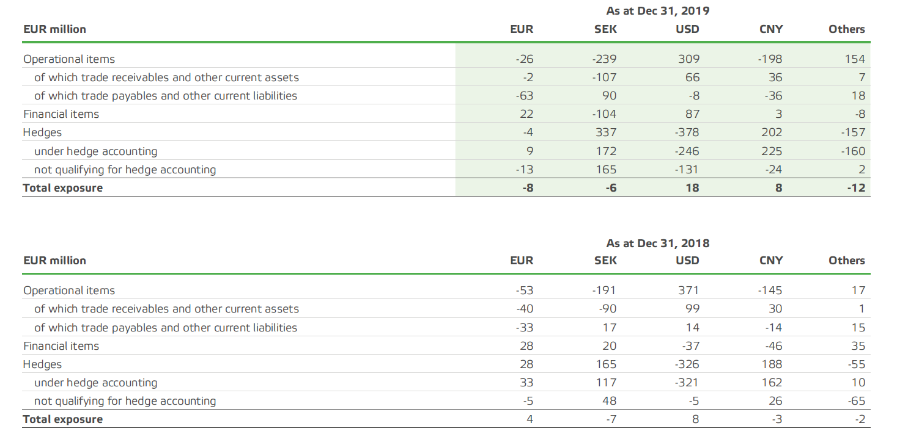
Task: Click the Others column header in 2019 table
Action: (x=847, y=29)
